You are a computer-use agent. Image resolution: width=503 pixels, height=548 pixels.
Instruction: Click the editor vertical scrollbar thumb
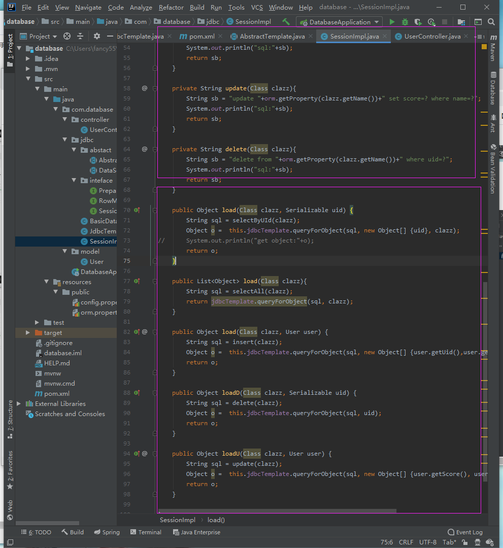tap(485, 382)
